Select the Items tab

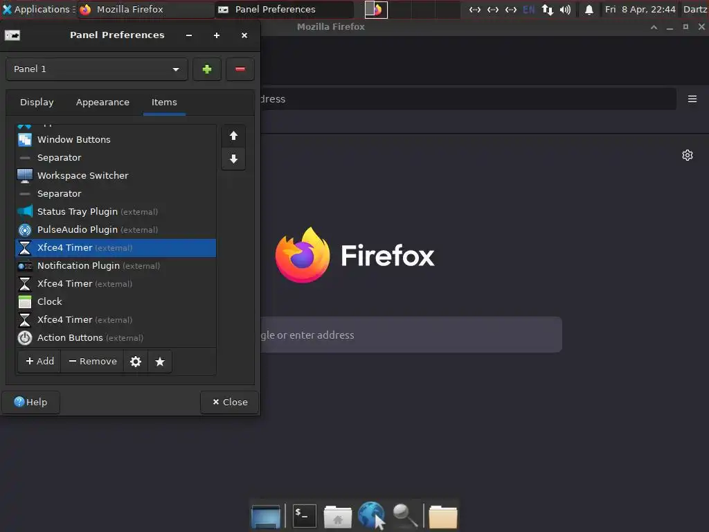164,103
